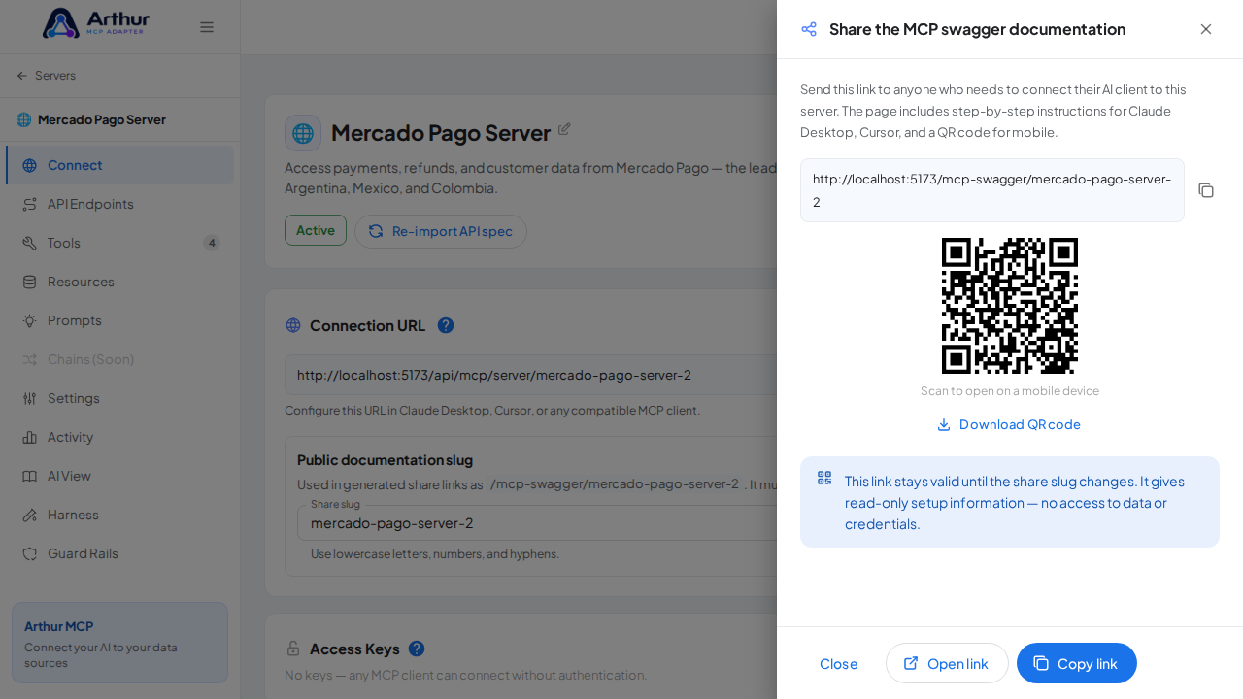Click the wrench Tools icon in sidebar

29,243
